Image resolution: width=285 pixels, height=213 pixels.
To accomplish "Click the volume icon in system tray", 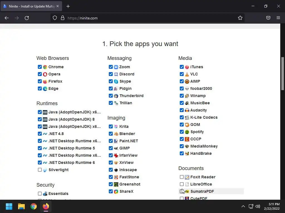I will pyautogui.click(x=258, y=206).
